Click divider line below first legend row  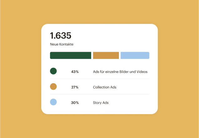[99, 79]
